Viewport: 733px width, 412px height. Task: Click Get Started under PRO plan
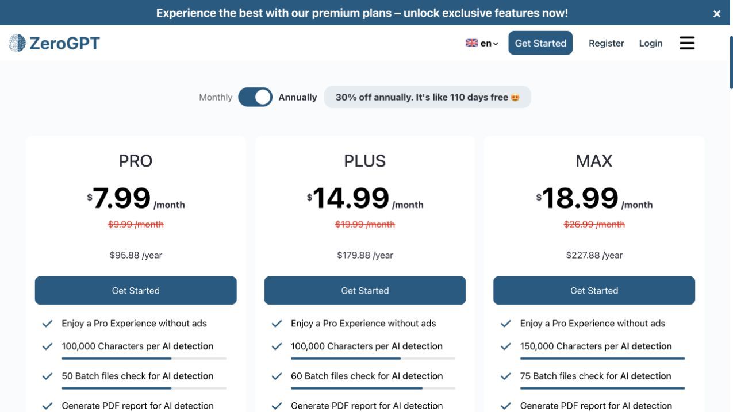(136, 290)
